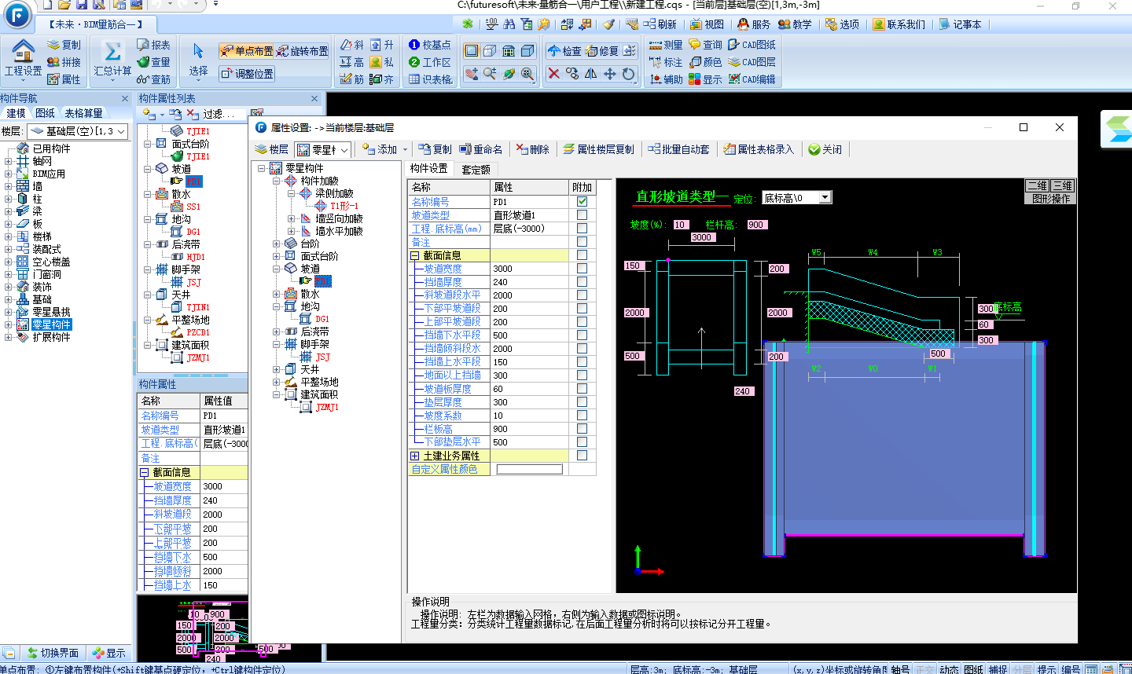
Task: Expand 基础 node in navigation tree
Action: pyautogui.click(x=9, y=299)
